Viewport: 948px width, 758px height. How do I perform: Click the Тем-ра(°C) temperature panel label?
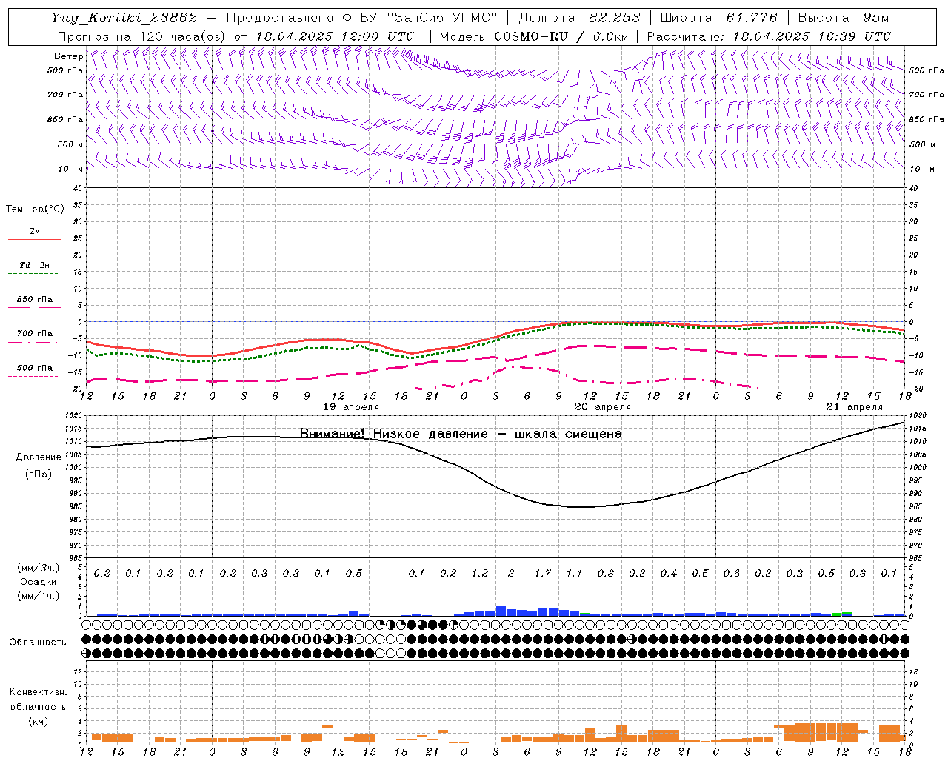(35, 209)
